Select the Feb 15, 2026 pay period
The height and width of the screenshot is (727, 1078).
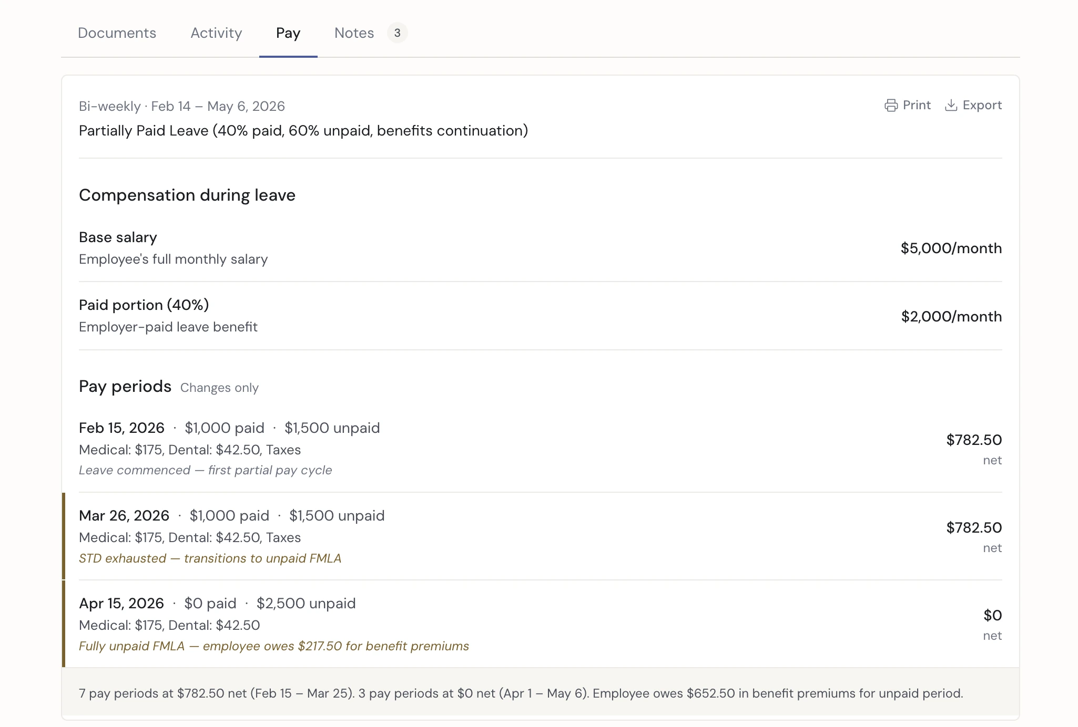121,428
